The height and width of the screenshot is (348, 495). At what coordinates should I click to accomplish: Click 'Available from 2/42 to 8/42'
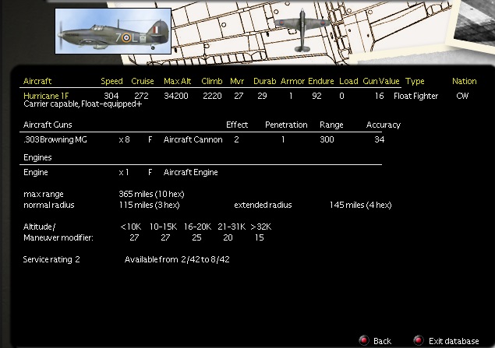177,260
